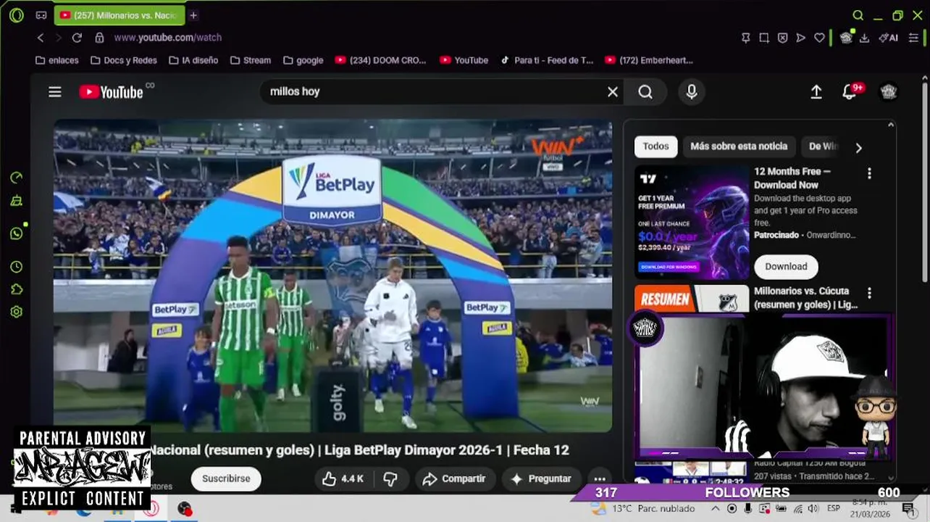Open Docs y Redes bookmarks folder
The width and height of the screenshot is (930, 522).
pyautogui.click(x=123, y=60)
